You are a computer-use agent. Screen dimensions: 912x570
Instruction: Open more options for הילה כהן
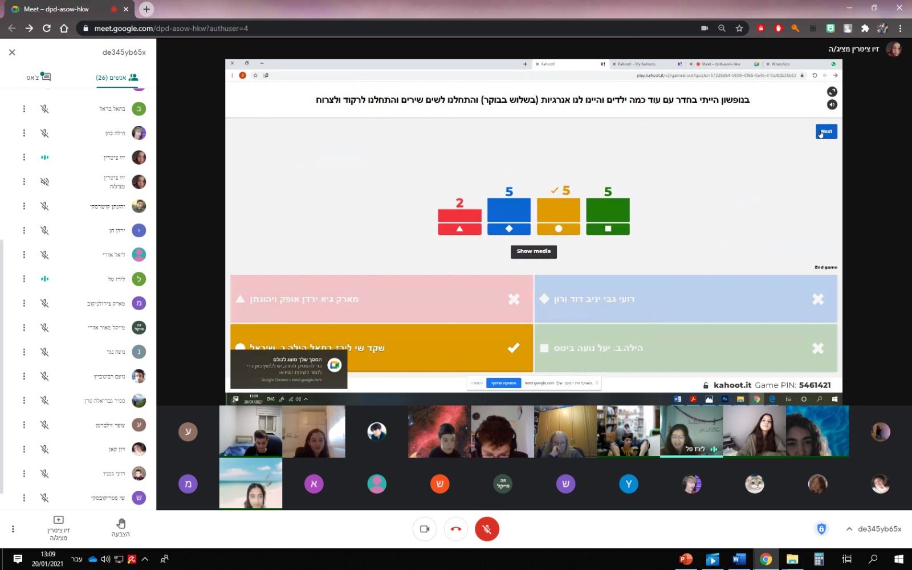coord(24,133)
